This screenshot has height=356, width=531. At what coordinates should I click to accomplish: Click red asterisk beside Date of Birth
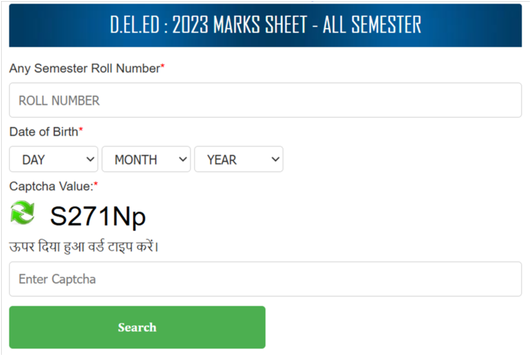(81, 129)
